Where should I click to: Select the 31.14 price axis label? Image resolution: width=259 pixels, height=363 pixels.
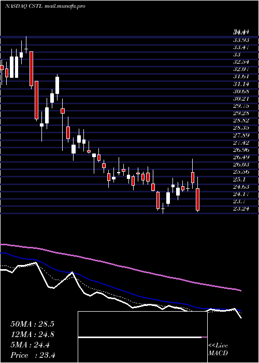[x=241, y=84]
